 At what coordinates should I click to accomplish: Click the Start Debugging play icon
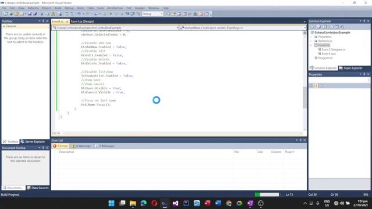pyautogui.click(x=111, y=14)
